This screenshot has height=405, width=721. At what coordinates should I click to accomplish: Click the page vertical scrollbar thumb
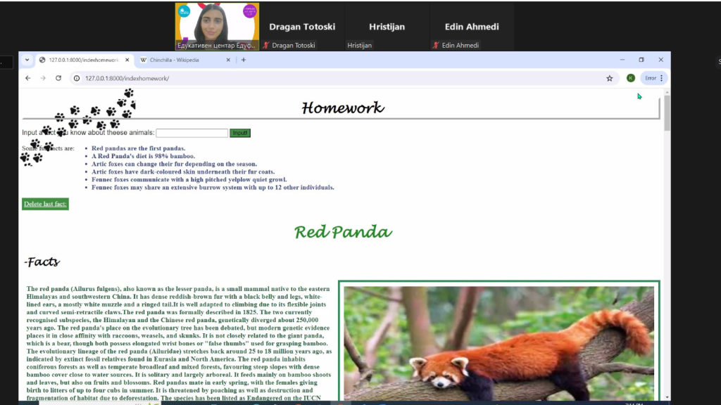coord(667,112)
